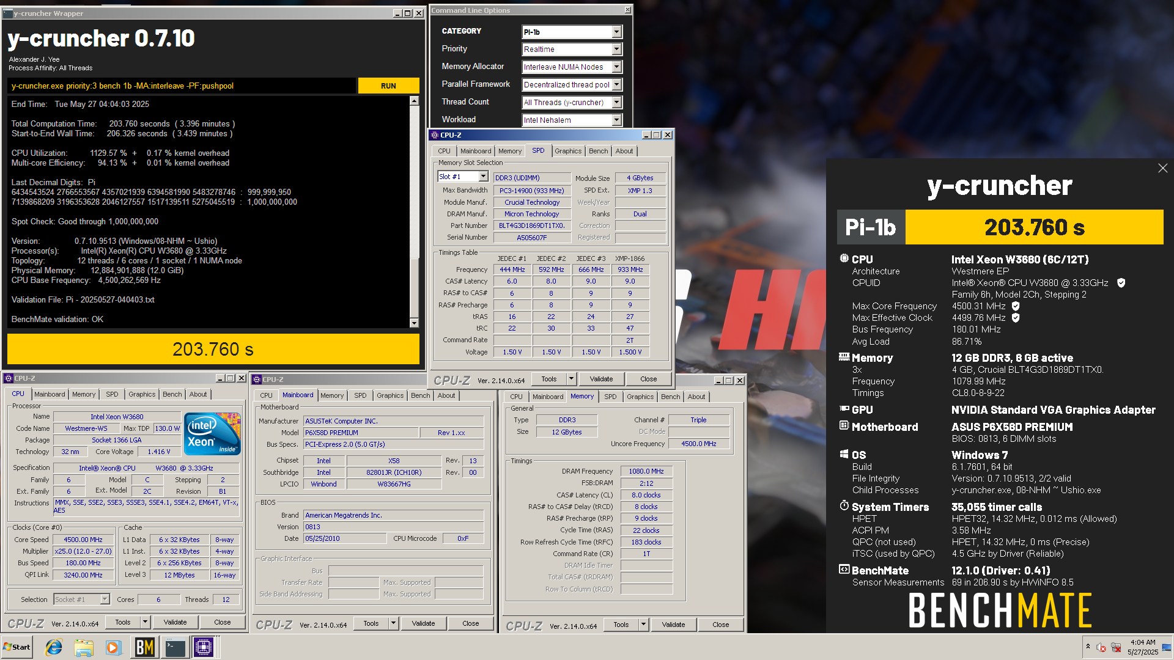Click the y-cruncher output scrollbar down arrow
Image resolution: width=1174 pixels, height=660 pixels.
pyautogui.click(x=414, y=323)
